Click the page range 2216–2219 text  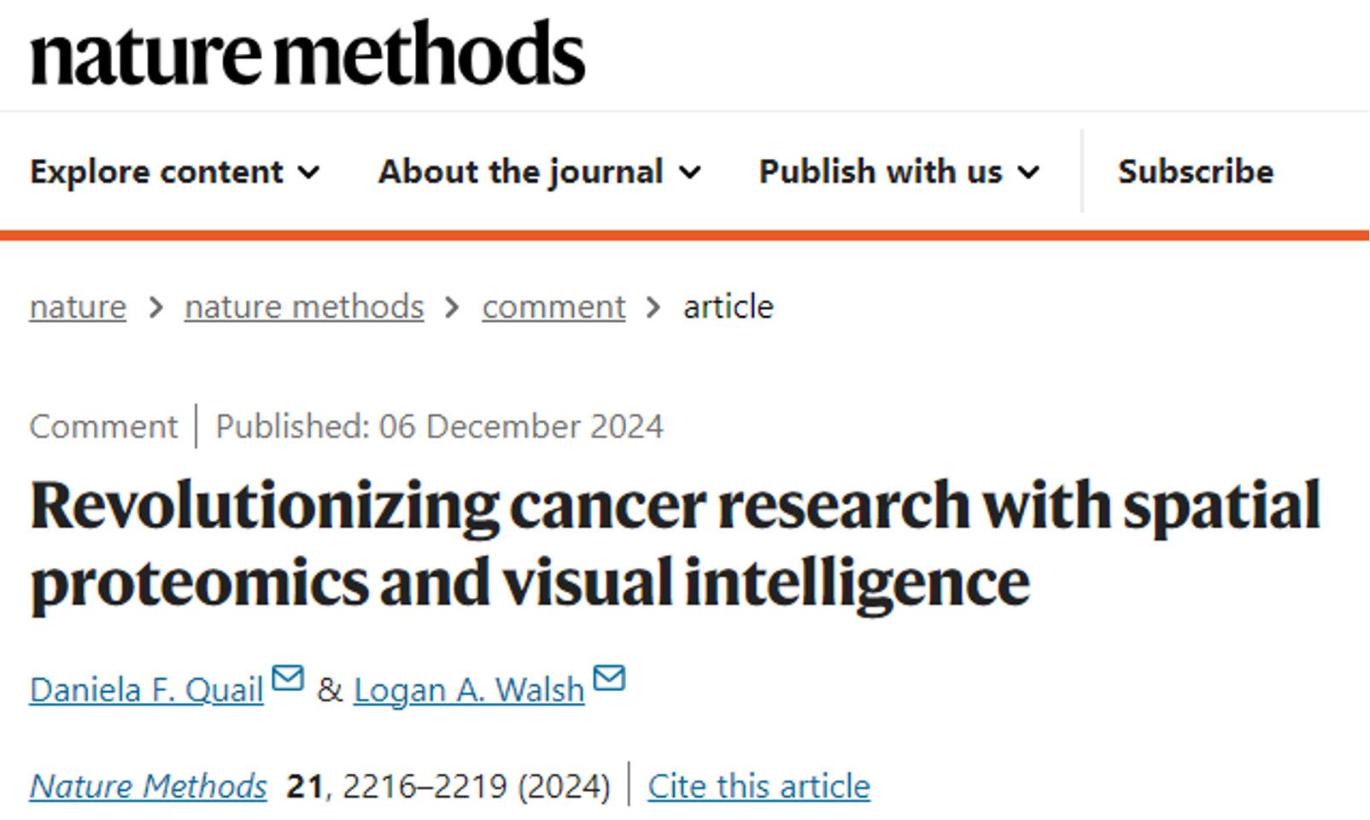pos(424,786)
